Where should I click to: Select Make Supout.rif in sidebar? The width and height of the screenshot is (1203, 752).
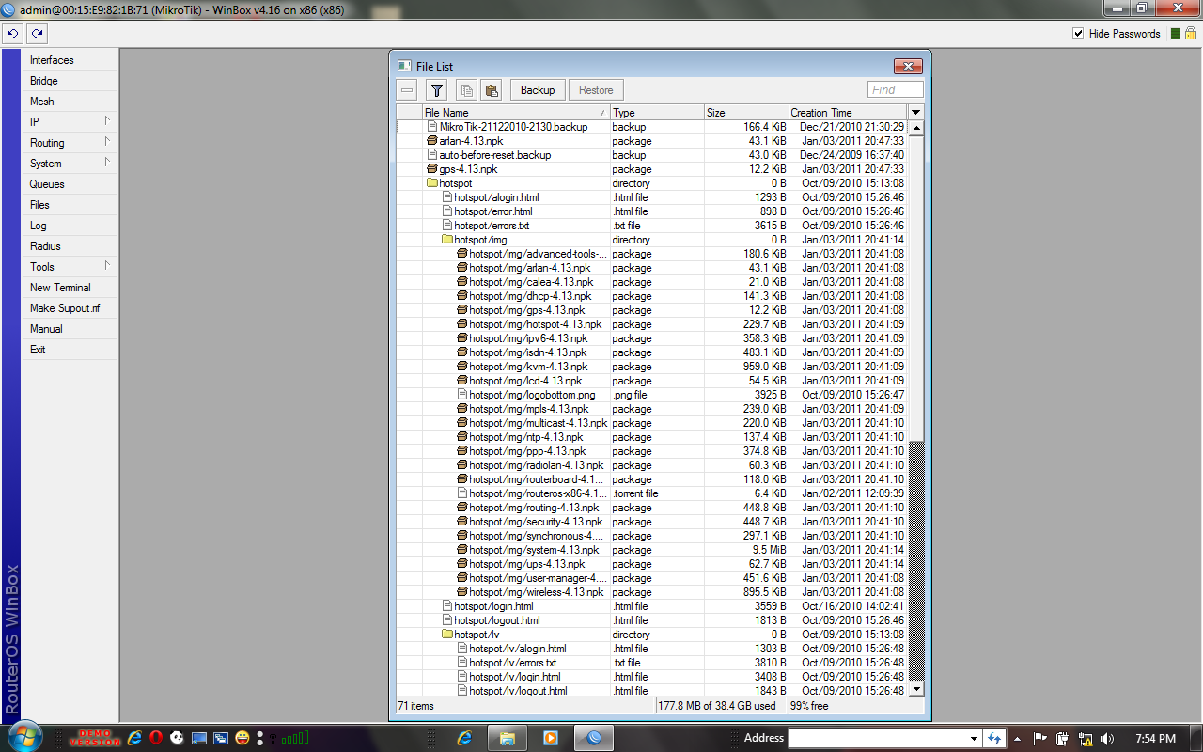point(70,308)
